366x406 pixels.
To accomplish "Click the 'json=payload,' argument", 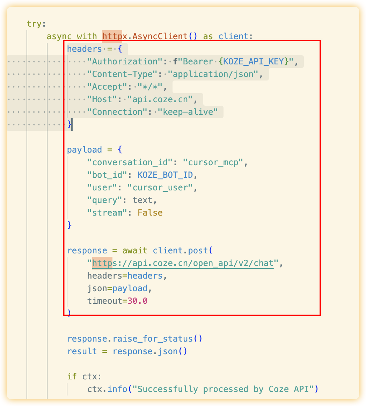I will tap(119, 289).
